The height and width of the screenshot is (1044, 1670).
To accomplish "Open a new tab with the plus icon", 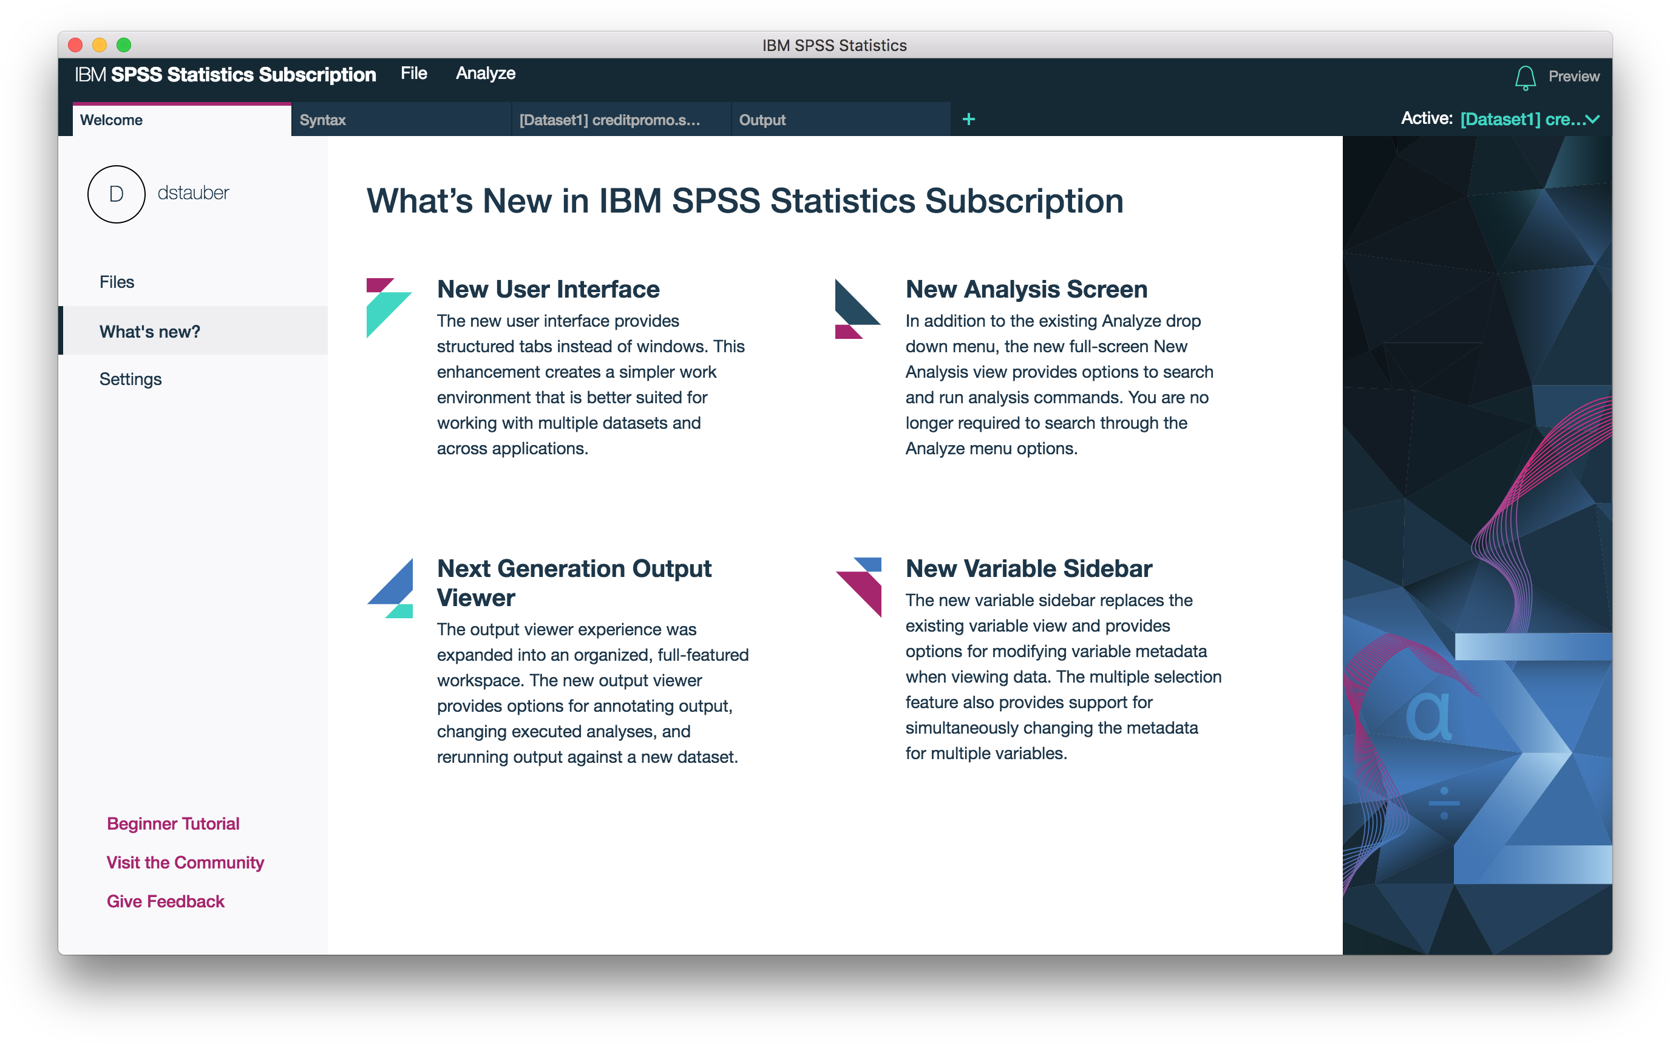I will 969,119.
